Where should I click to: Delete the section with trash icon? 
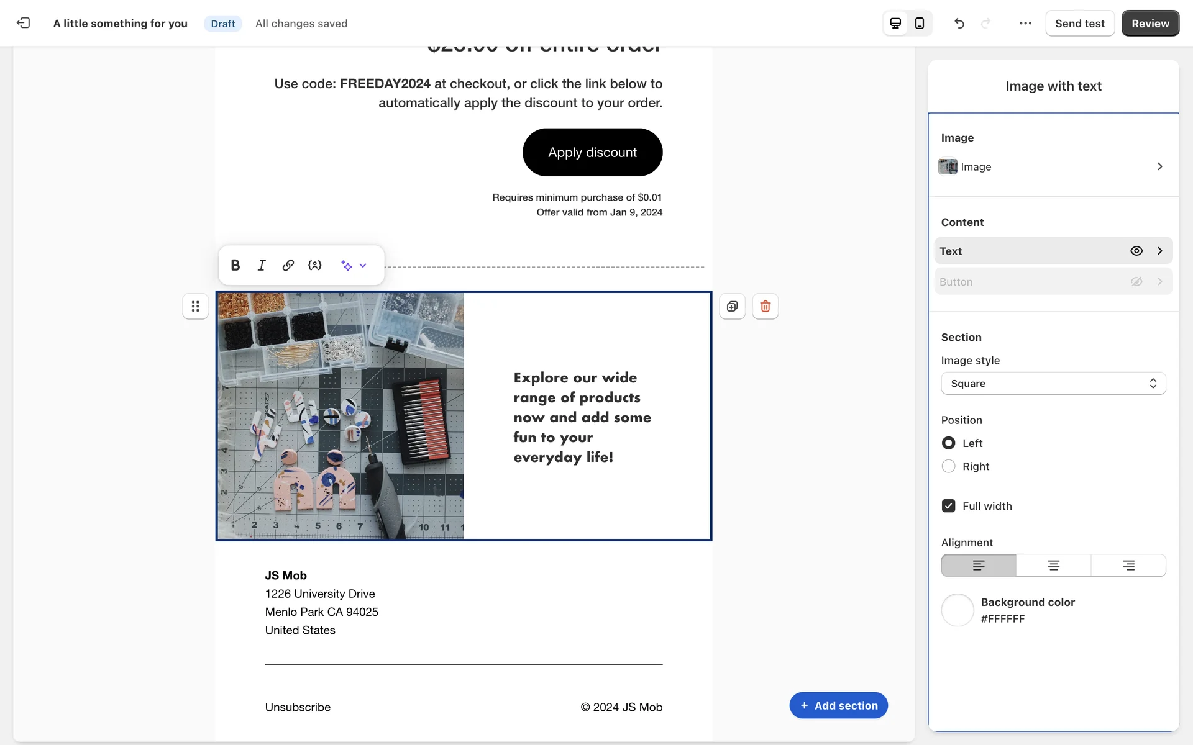coord(765,306)
